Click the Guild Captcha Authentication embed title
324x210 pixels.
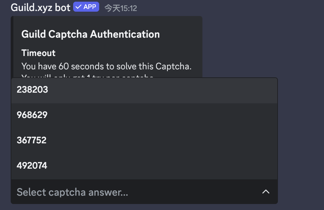tap(91, 34)
